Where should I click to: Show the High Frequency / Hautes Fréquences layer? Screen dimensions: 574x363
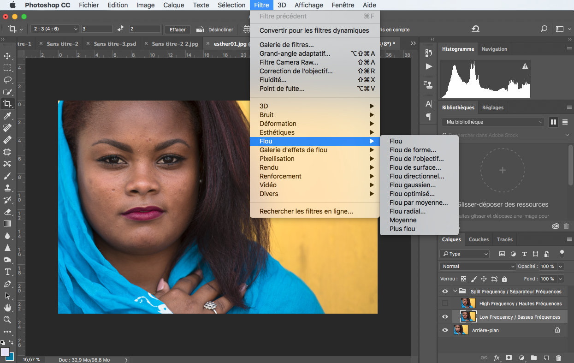(445, 303)
